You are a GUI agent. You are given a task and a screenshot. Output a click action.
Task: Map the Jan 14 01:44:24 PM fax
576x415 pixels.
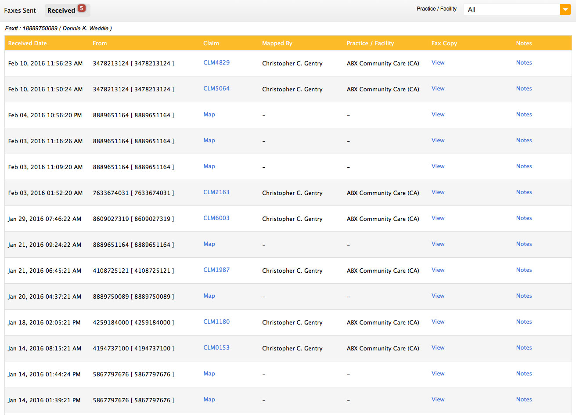point(209,374)
